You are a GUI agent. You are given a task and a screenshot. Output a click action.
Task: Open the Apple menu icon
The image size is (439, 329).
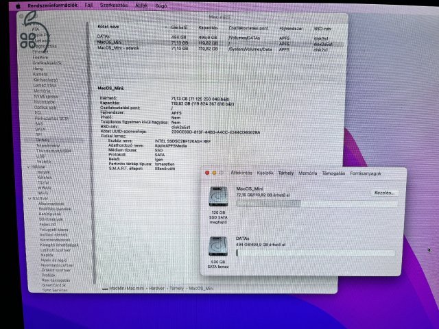point(19,5)
